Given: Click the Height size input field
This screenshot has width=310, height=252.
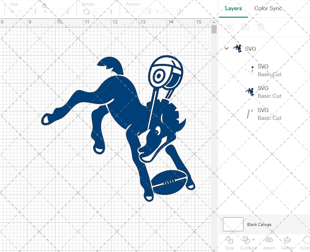Looking at the screenshot, I should pyautogui.click(x=57, y=12).
